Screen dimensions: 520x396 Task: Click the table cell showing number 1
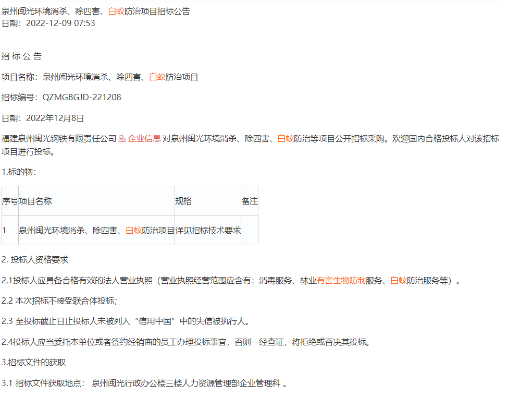pyautogui.click(x=10, y=230)
